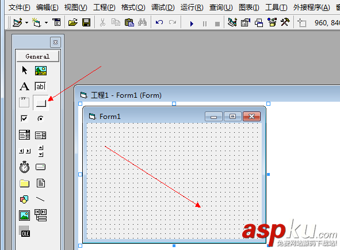Select the Timer control tool

pyautogui.click(x=24, y=167)
